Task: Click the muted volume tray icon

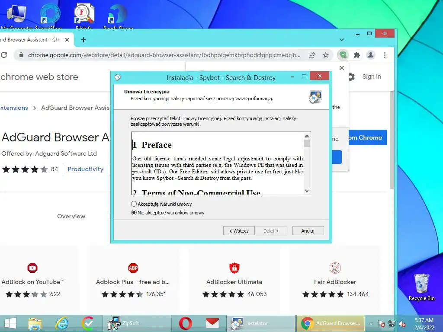Action: pyautogui.click(x=402, y=324)
